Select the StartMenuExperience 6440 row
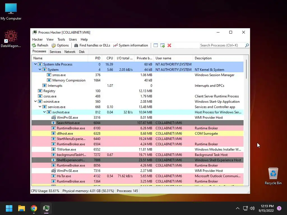287x215 pixels. click(137, 139)
